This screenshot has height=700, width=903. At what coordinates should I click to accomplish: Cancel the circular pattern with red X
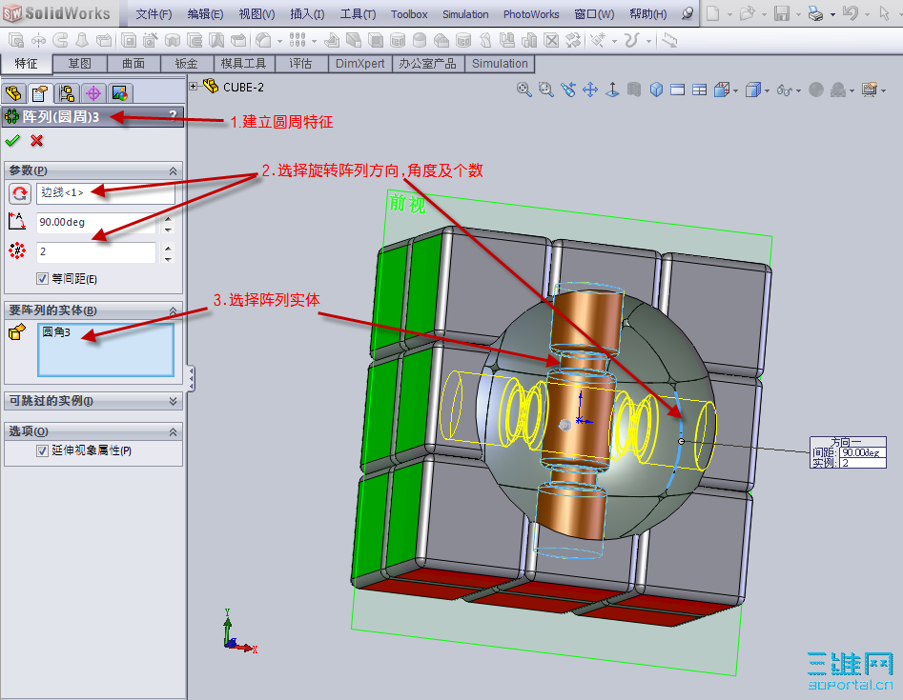36,140
